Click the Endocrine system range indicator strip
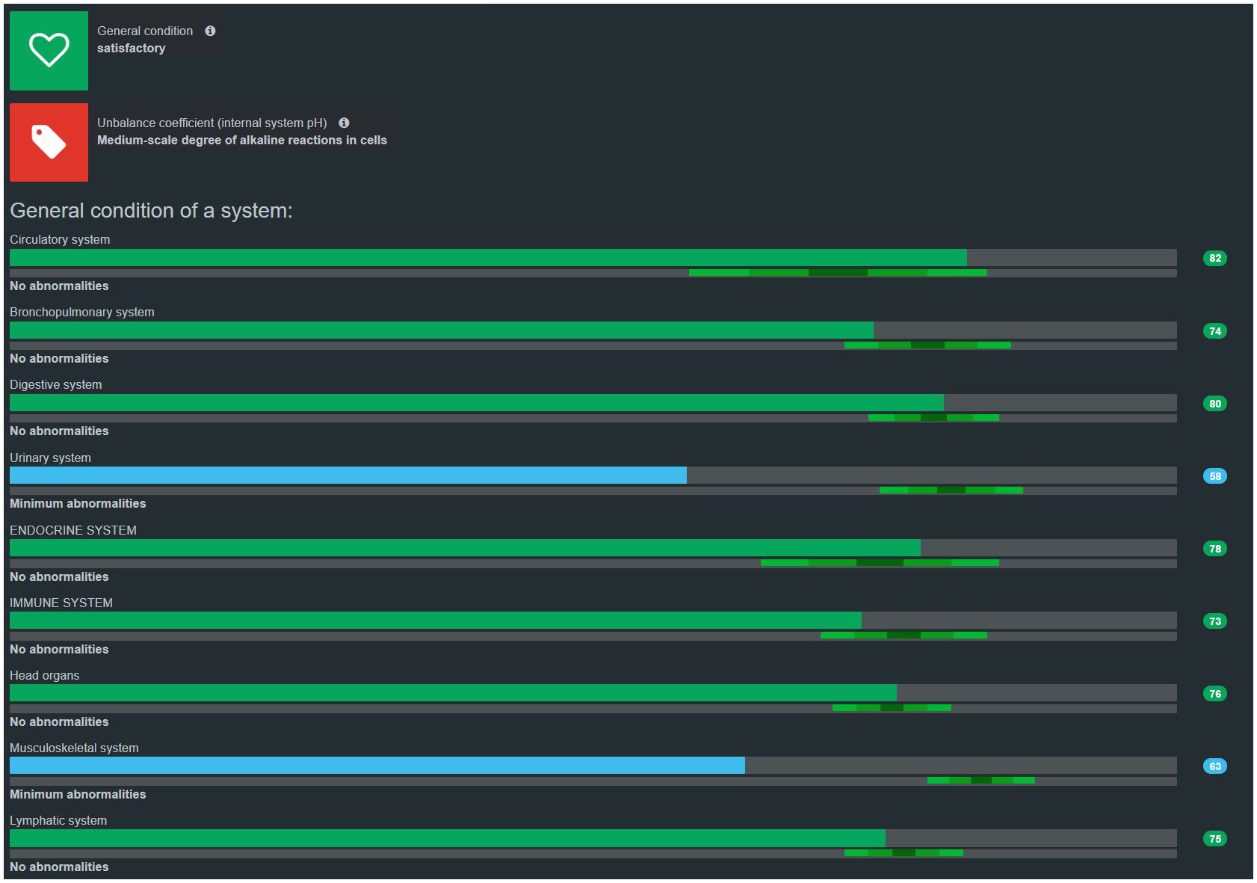The image size is (1257, 883). coord(880,562)
